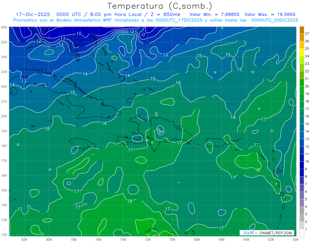
Task: Click the 'Pronostico con el Modelo Atmosferico WRF' line
Action: (x=156, y=20)
